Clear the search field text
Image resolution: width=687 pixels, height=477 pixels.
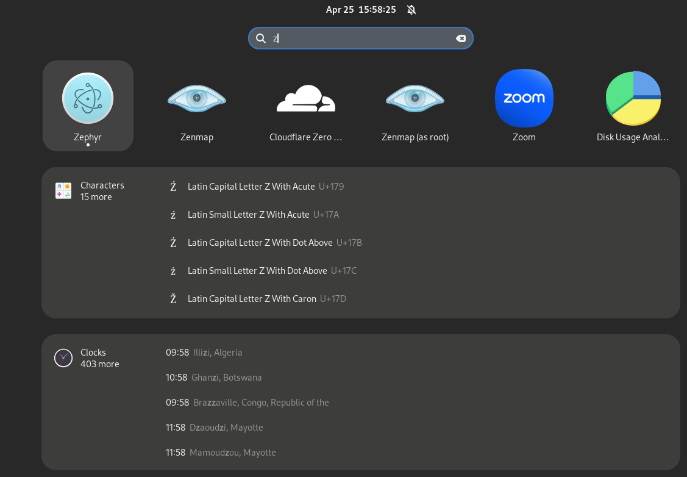[x=460, y=38]
